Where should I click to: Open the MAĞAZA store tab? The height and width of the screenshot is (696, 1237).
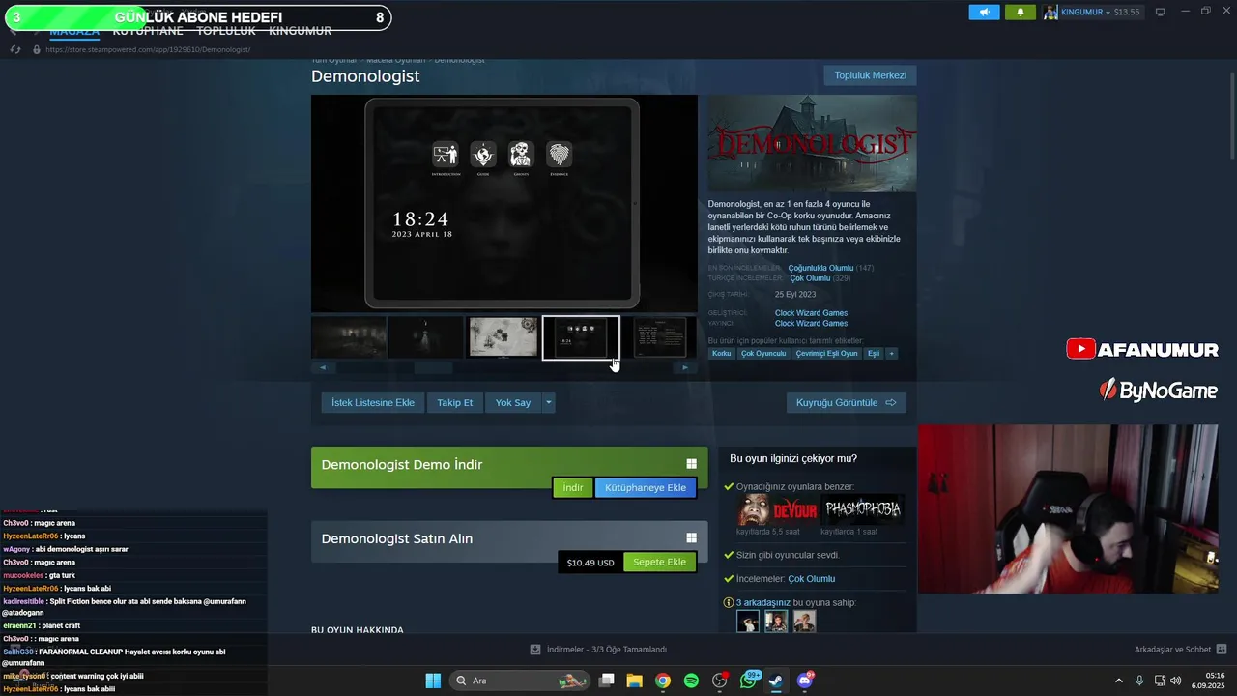coord(74,32)
